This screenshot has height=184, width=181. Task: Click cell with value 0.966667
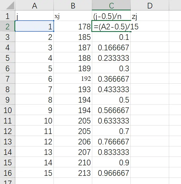click(111, 172)
